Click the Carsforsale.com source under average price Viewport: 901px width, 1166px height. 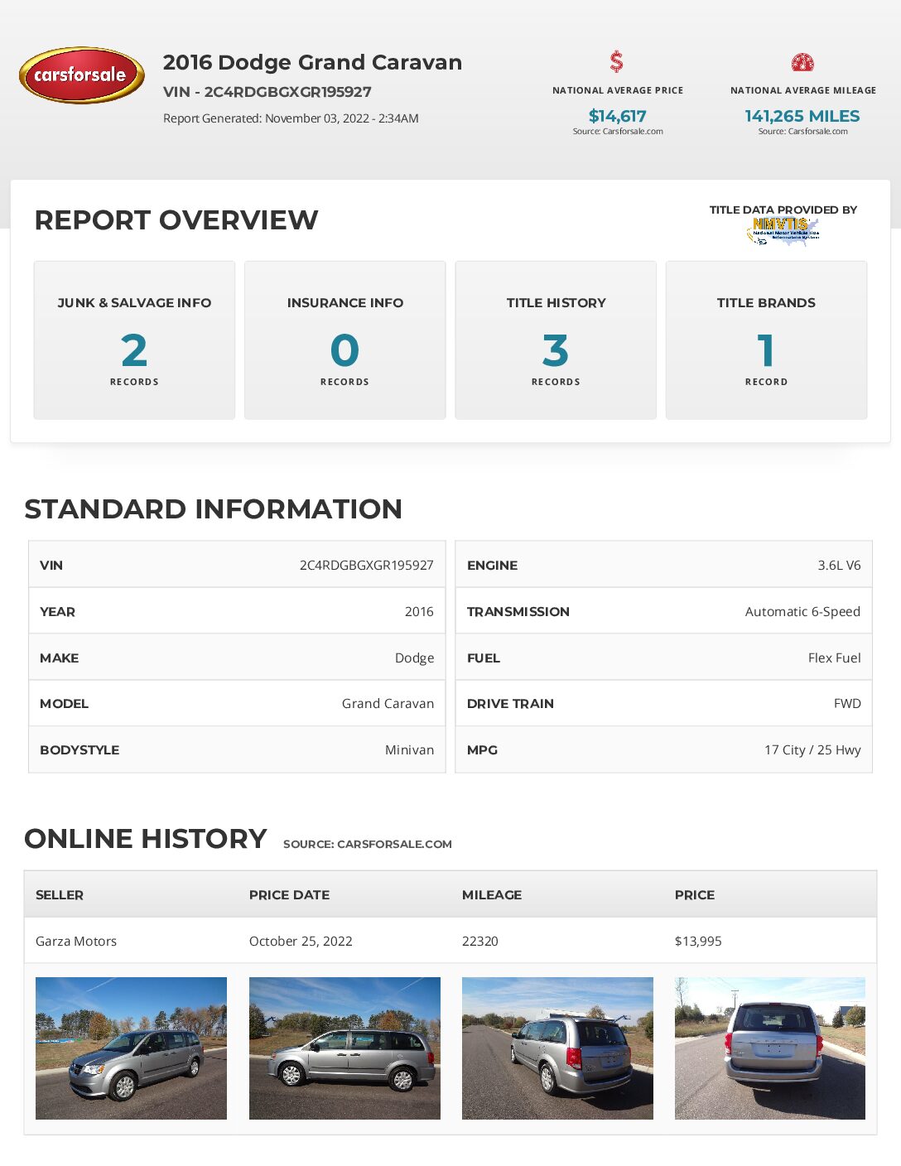(618, 131)
